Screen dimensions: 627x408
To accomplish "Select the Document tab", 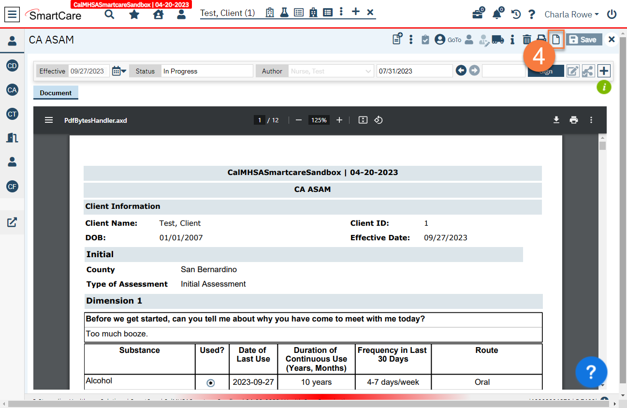I will tap(56, 93).
